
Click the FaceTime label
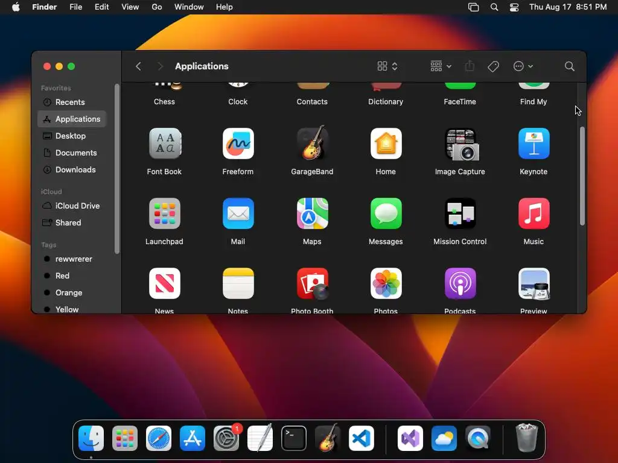tap(460, 101)
